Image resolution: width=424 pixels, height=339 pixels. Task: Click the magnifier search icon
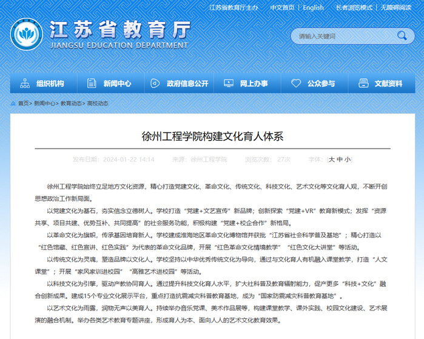(403, 36)
